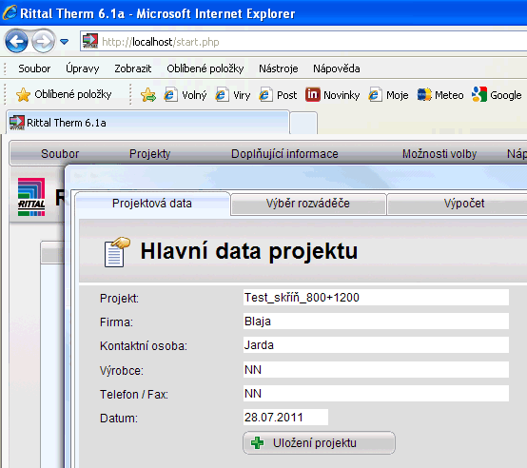This screenshot has height=468, width=527.
Task: Click the Telefon / Fax input field
Action: pyautogui.click(x=376, y=394)
